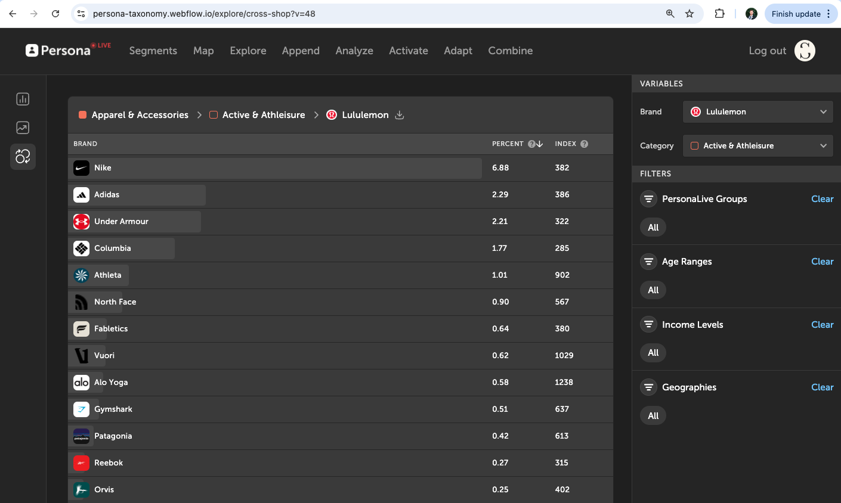
Task: Open the Append menu
Action: click(301, 51)
